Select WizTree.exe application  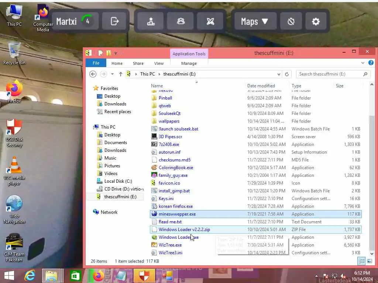[x=170, y=245]
